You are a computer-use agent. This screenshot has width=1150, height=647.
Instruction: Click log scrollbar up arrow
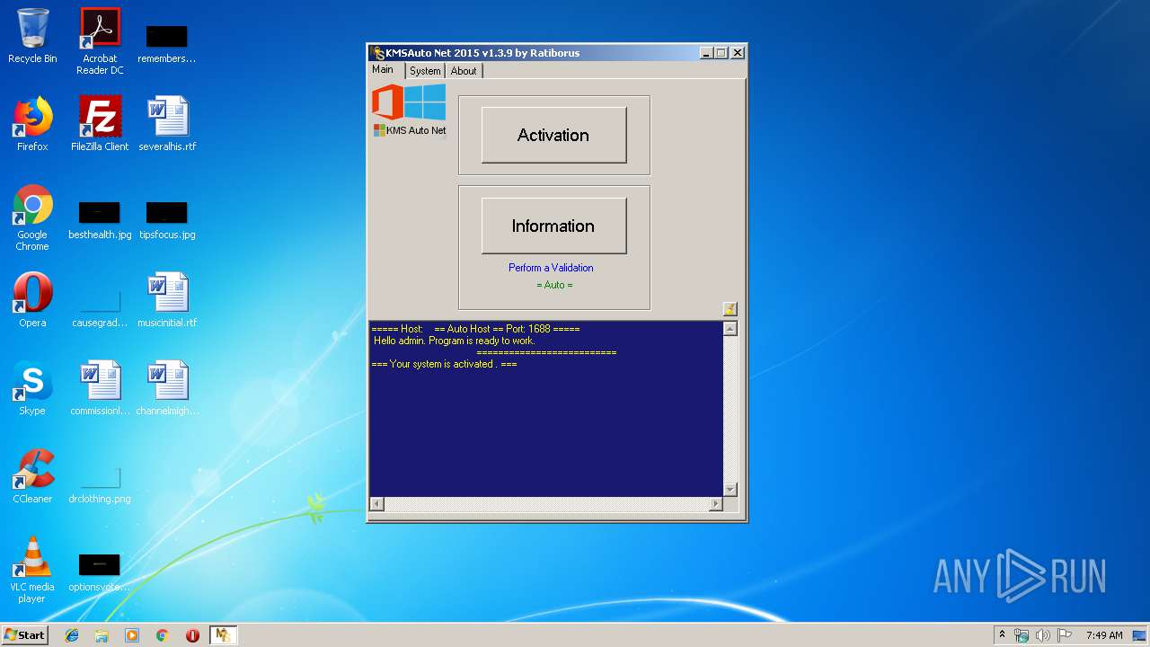730,329
